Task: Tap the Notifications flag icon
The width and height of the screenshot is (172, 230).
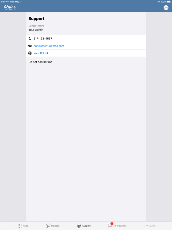Action: 110,226
